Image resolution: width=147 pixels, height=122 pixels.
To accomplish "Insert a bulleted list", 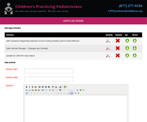I will 50,90.
